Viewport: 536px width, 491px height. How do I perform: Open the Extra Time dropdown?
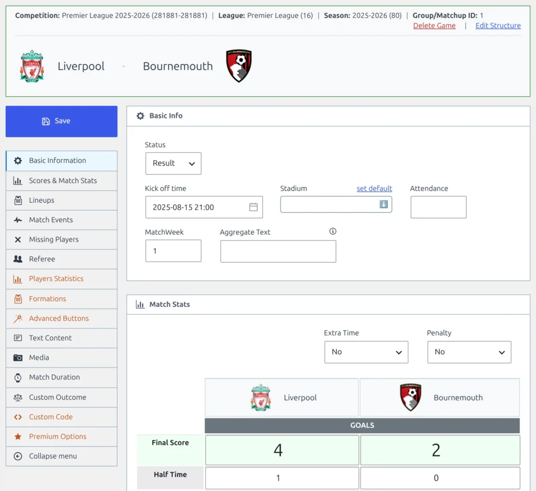click(x=366, y=352)
